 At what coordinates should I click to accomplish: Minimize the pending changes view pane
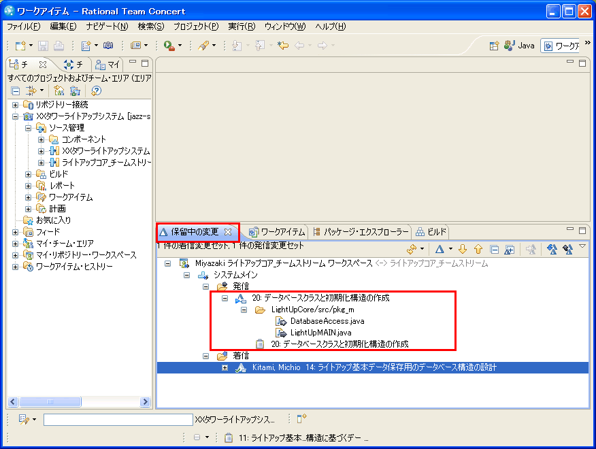pos(569,229)
